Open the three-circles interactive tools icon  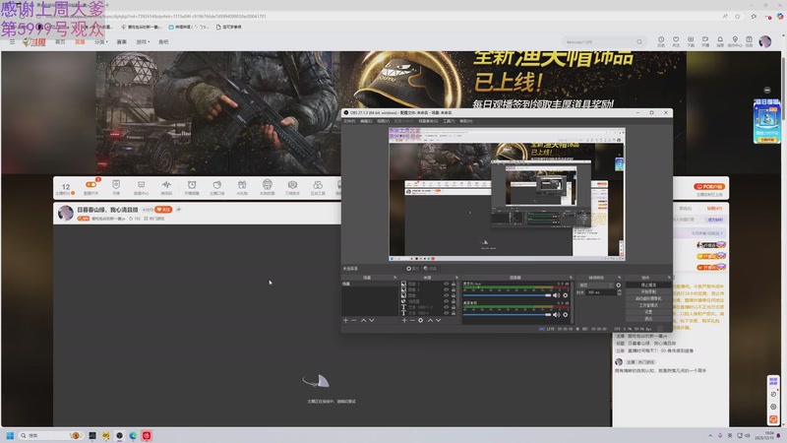coord(317,185)
